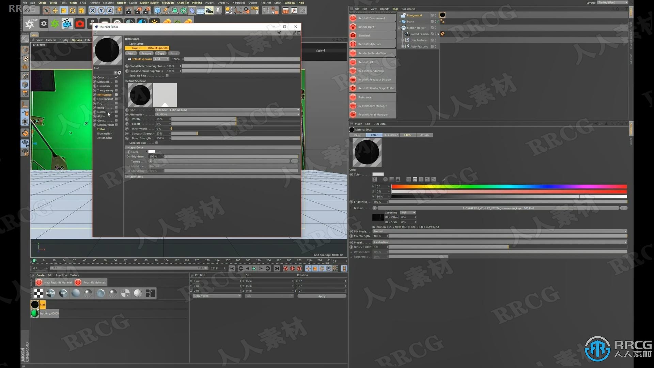Toggle the Y axis lock icon
654x368 pixels.
(x=101, y=11)
